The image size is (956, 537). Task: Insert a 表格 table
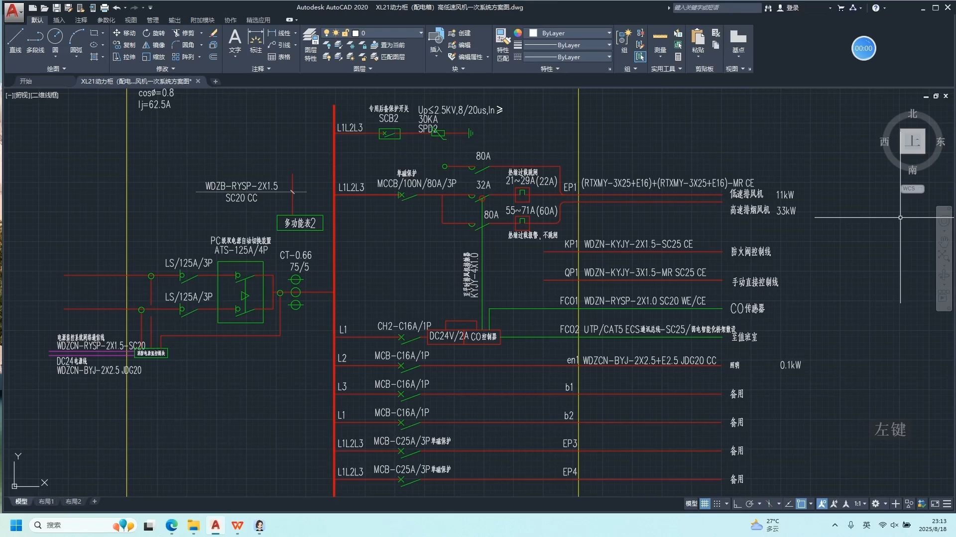coord(279,57)
